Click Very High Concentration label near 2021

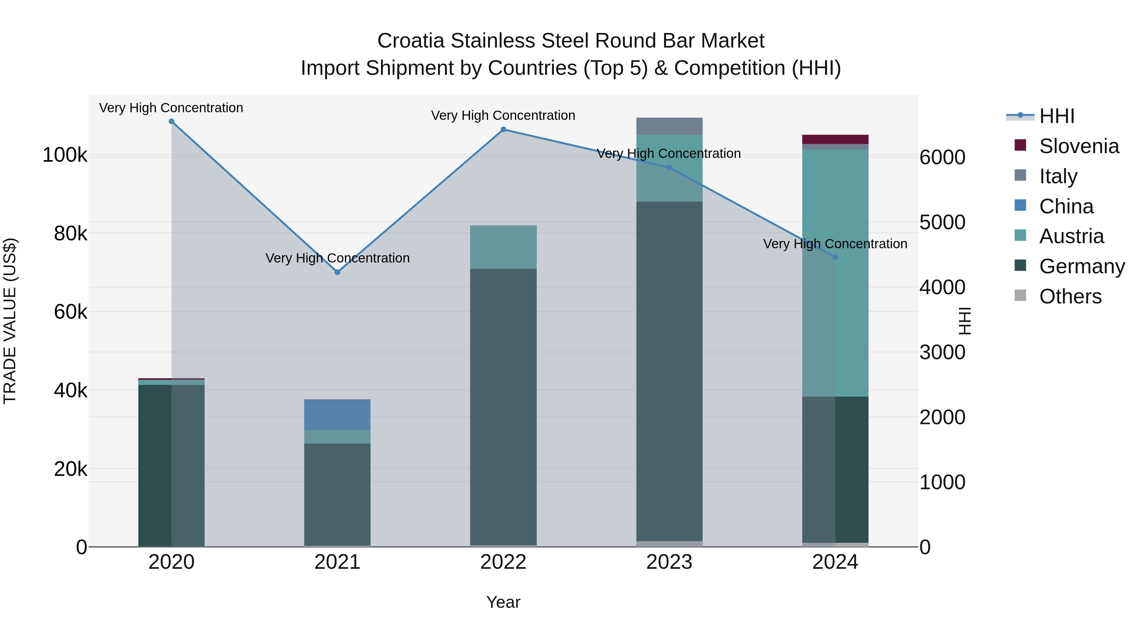(338, 258)
